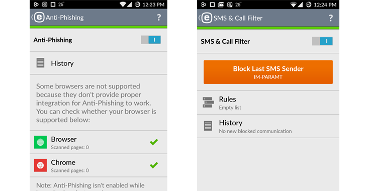Go back using arrow beside SMS & Call Filter title

pos(200,18)
